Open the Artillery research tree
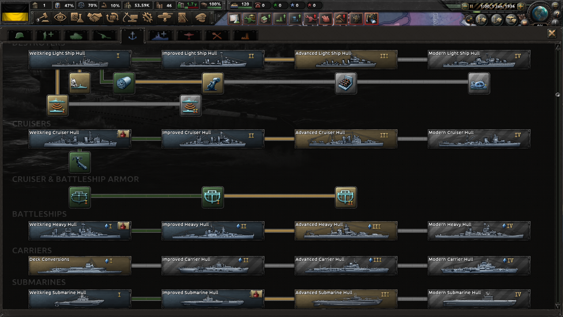 pos(104,35)
